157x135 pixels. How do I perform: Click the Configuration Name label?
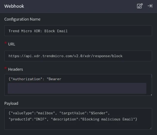pos(22,19)
